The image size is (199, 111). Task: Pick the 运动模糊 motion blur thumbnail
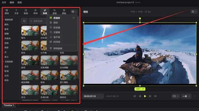69,60
